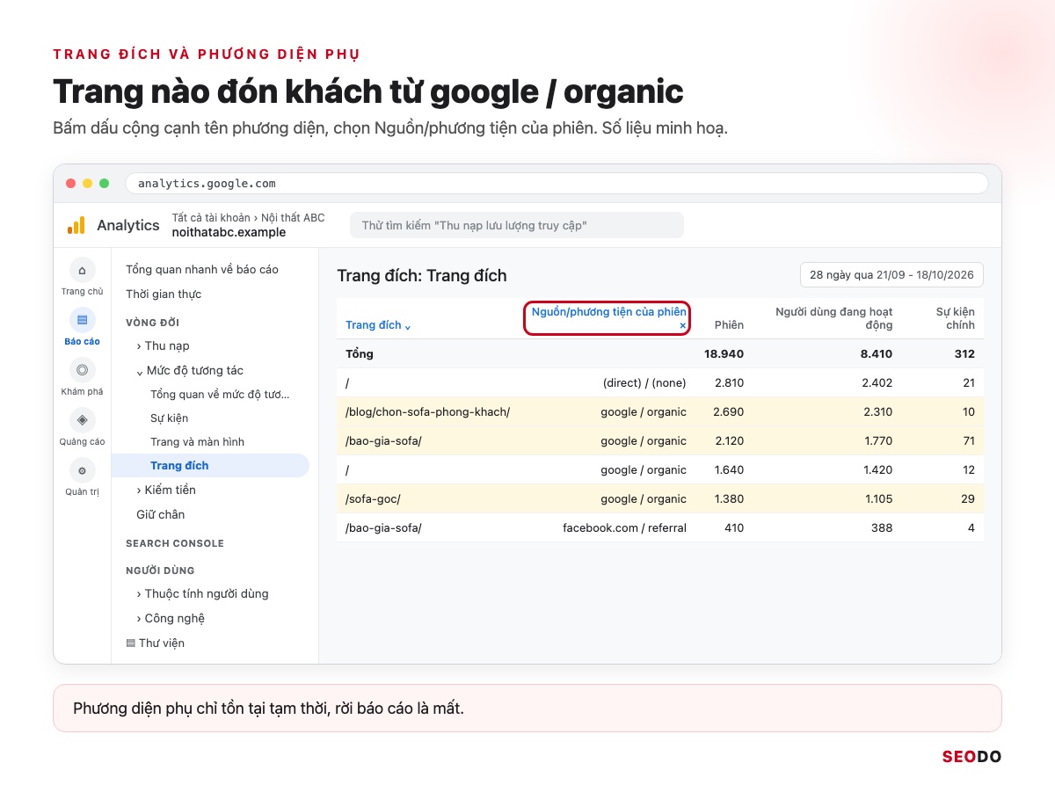Click the Thư viện library icon
The width and height of the screenshot is (1055, 785).
(130, 643)
